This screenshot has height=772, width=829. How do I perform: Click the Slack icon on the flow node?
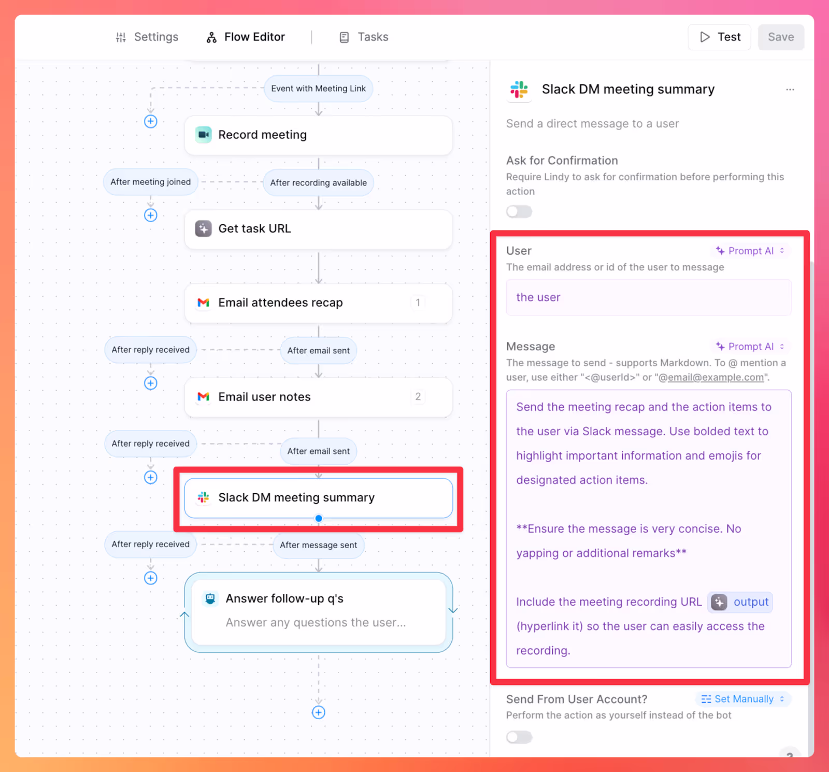tap(204, 497)
